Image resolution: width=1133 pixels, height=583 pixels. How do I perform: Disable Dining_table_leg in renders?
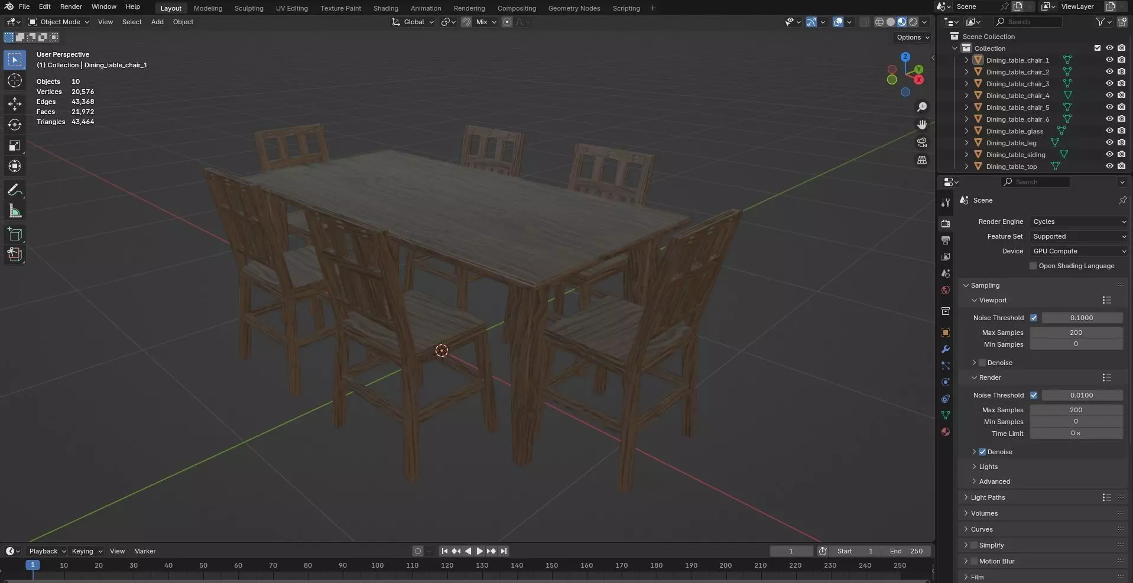click(x=1121, y=142)
